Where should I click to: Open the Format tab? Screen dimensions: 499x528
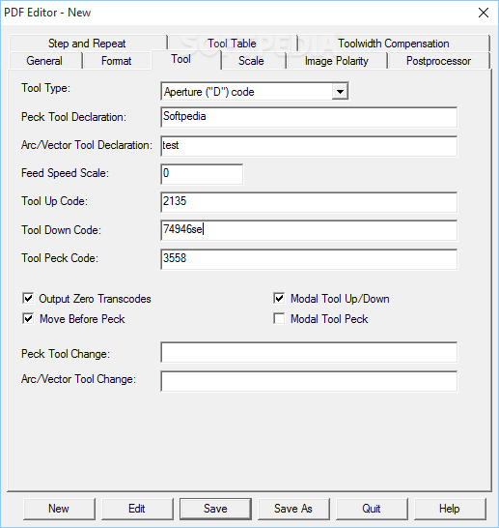tap(117, 61)
